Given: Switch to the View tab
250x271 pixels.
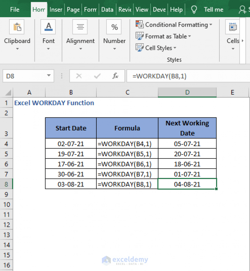Looking at the screenshot, I should coord(142,9).
